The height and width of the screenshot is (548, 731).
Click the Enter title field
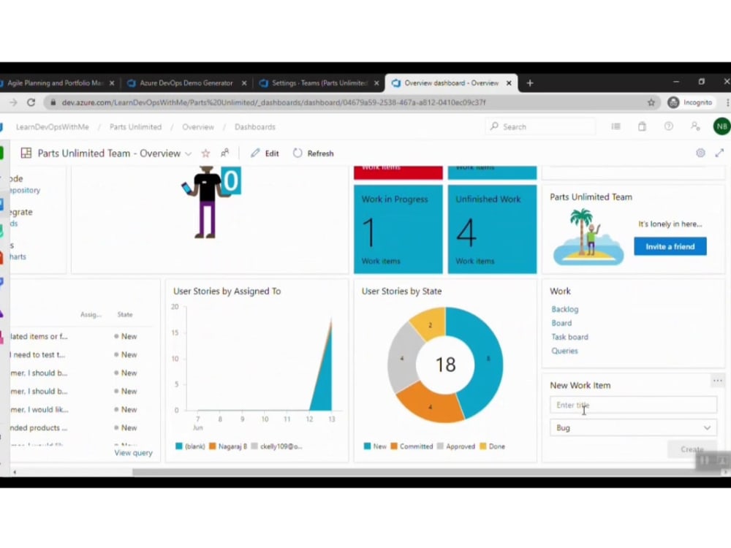pos(633,405)
